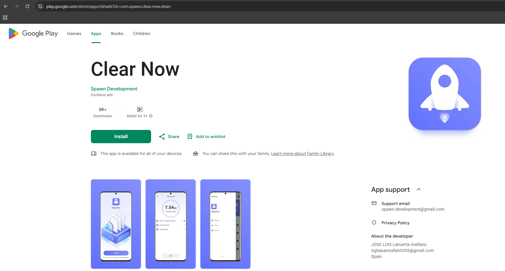
Task: Click the 3+ rating badge
Action: click(140, 109)
